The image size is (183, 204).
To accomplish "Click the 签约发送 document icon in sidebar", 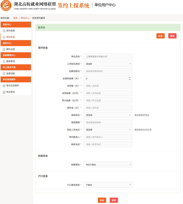I will click(x=4, y=37).
